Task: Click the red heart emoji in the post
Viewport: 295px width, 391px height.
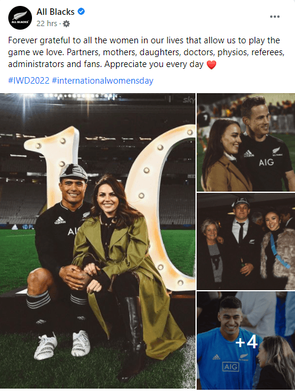Action: point(211,65)
